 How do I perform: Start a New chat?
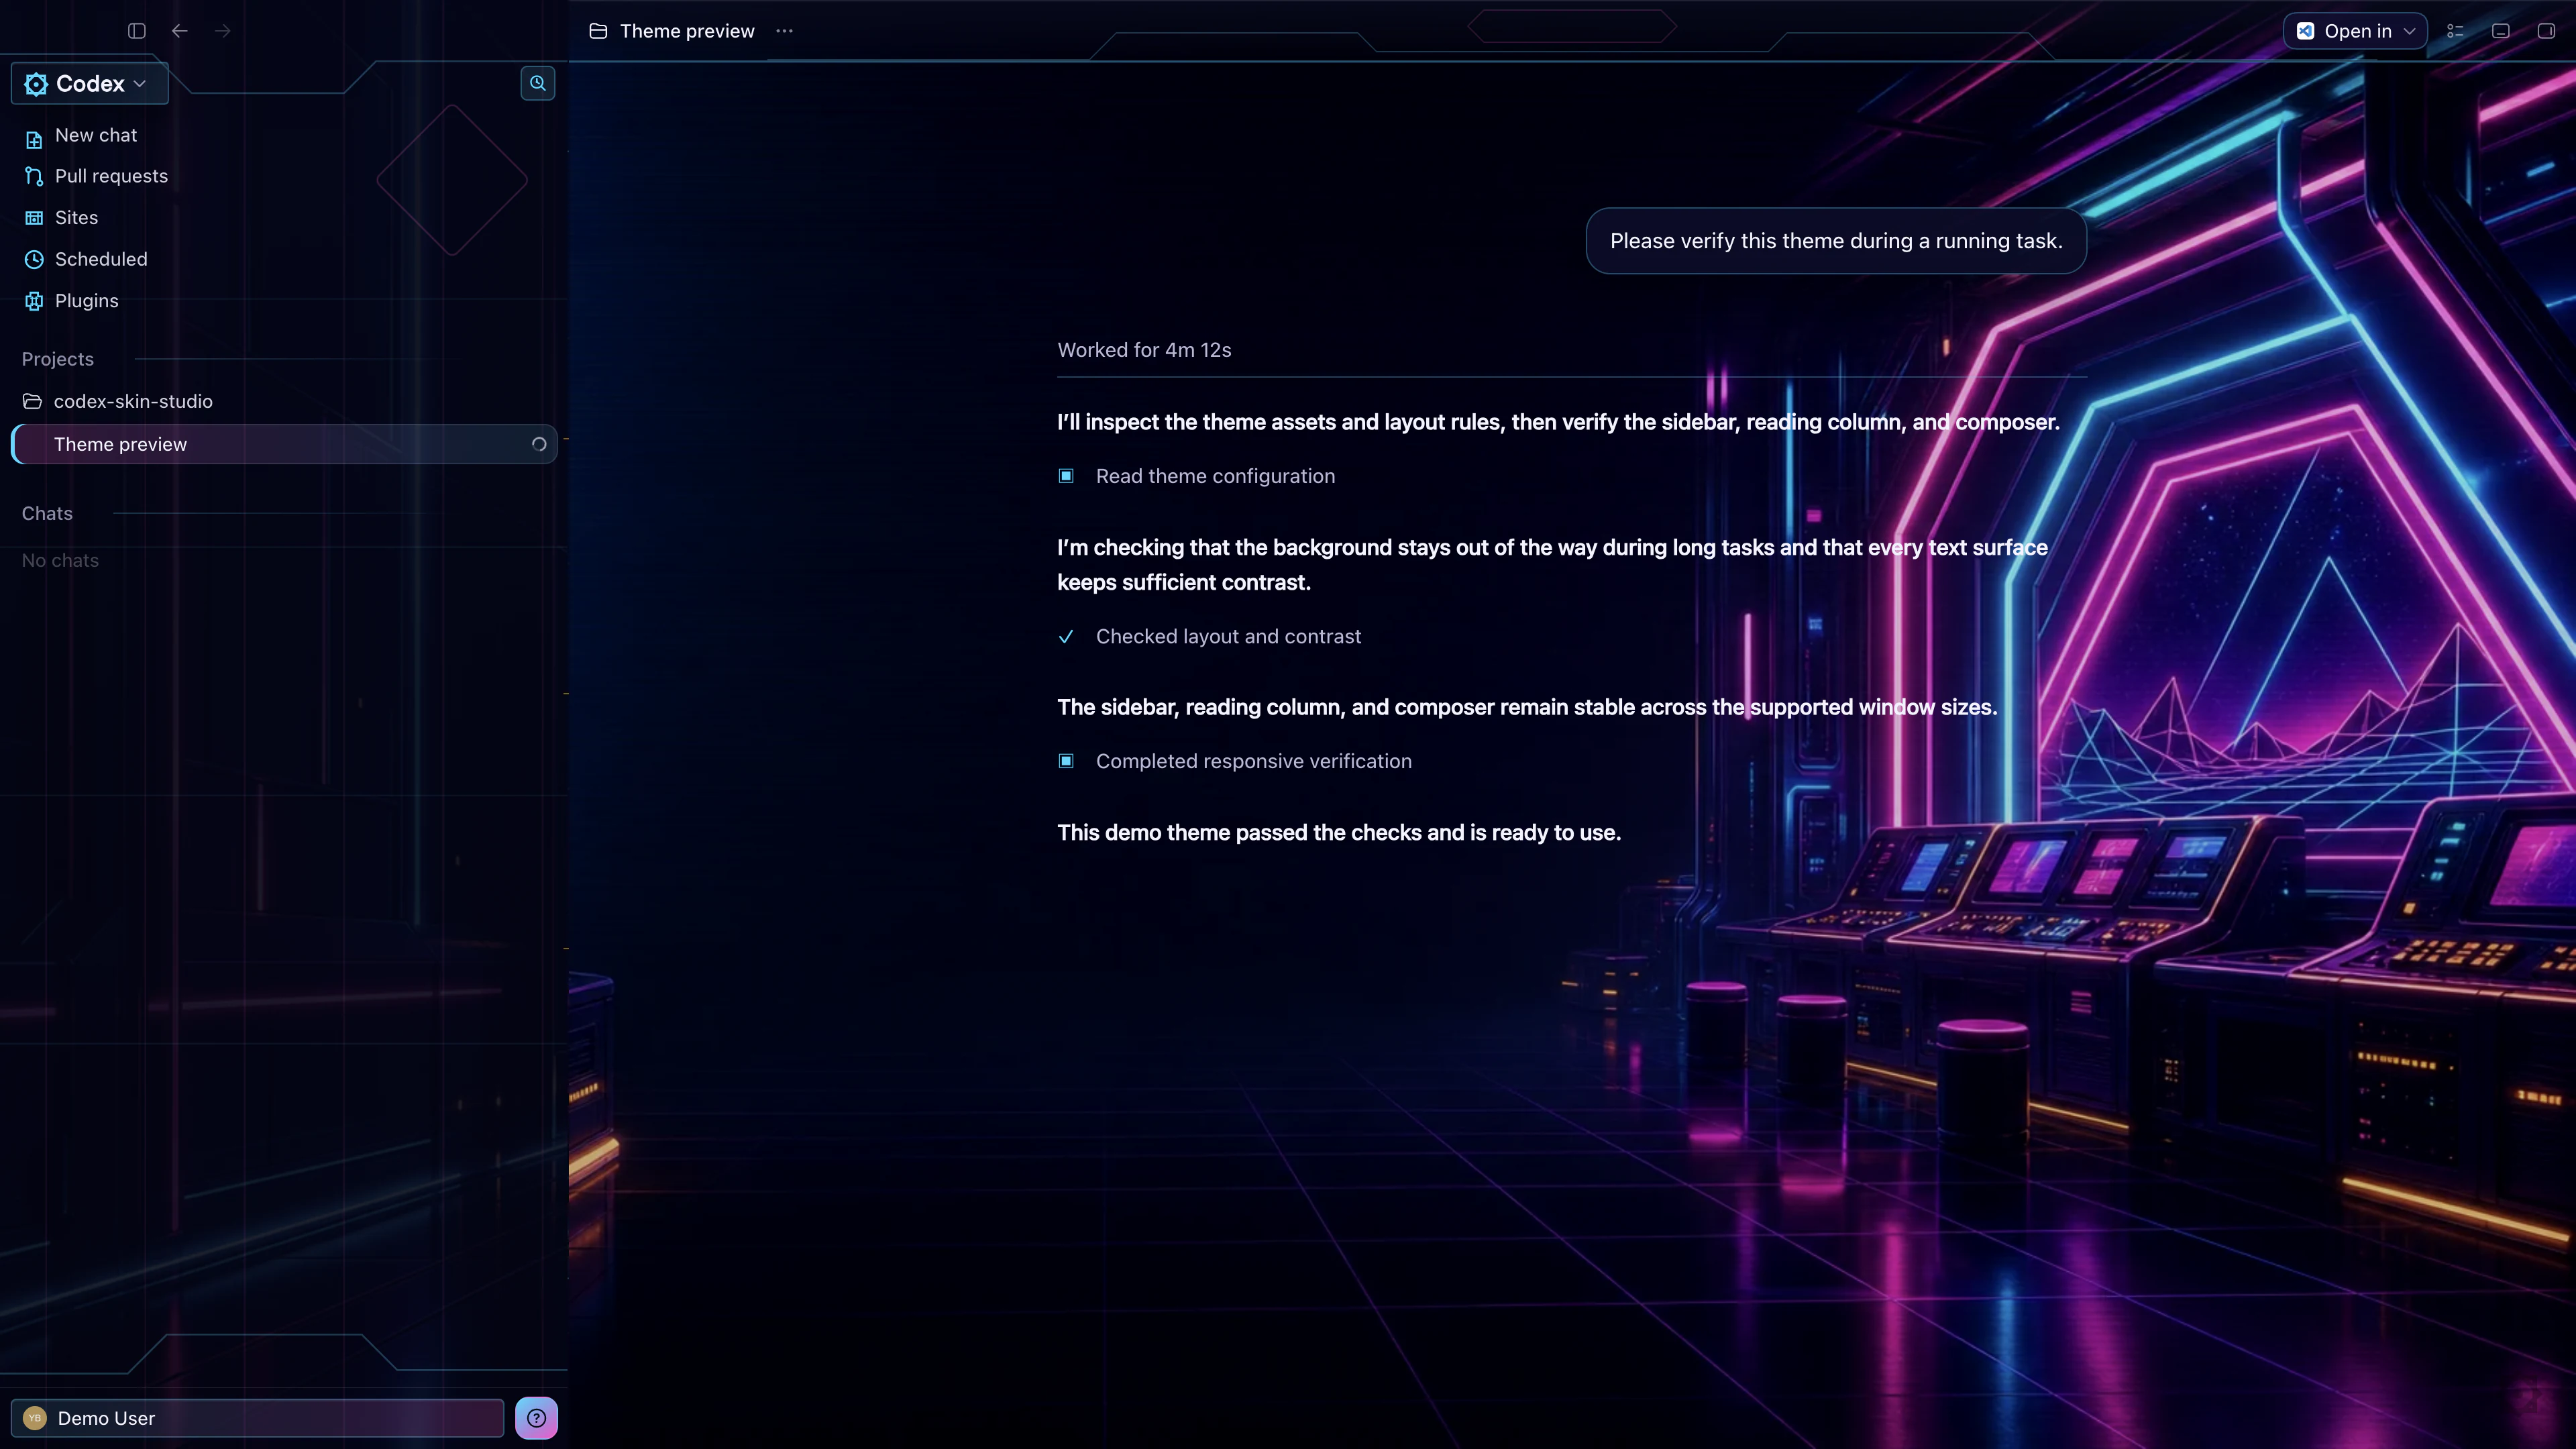point(96,135)
